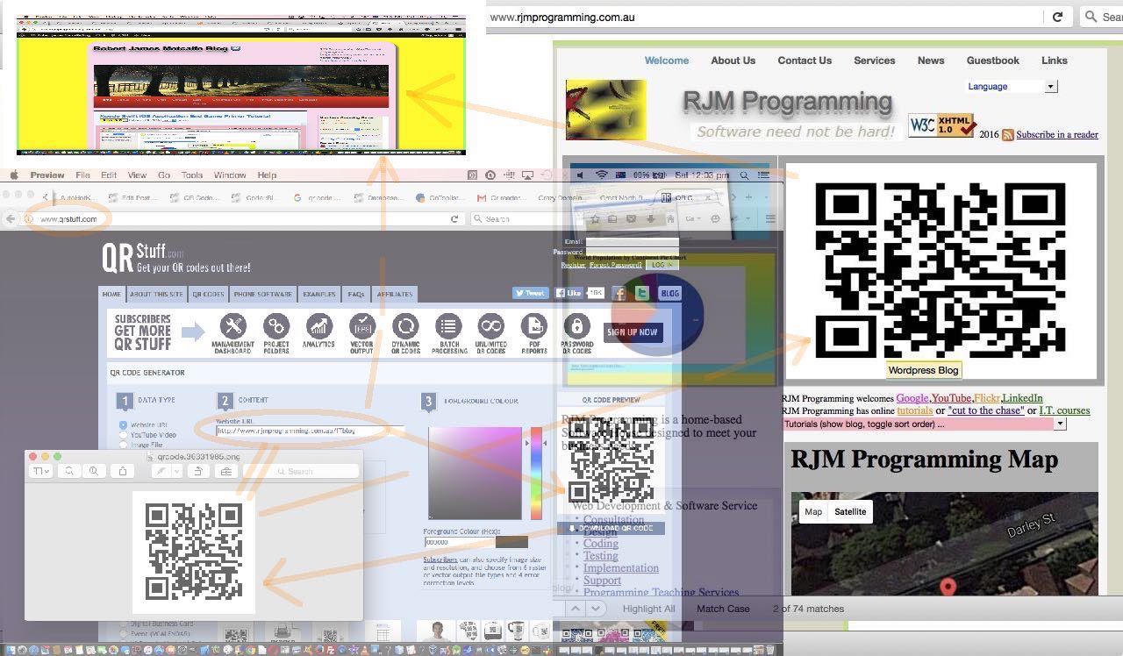This screenshot has height=656, width=1123.
Task: Click Preview's markup pen tool
Action: tap(161, 471)
